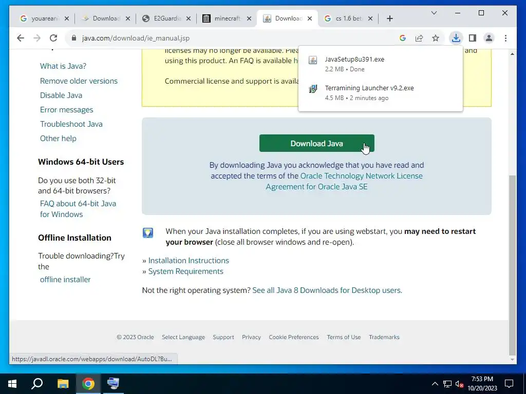Click the page vertical scrollbar thumb
The image size is (526, 394).
[512, 265]
